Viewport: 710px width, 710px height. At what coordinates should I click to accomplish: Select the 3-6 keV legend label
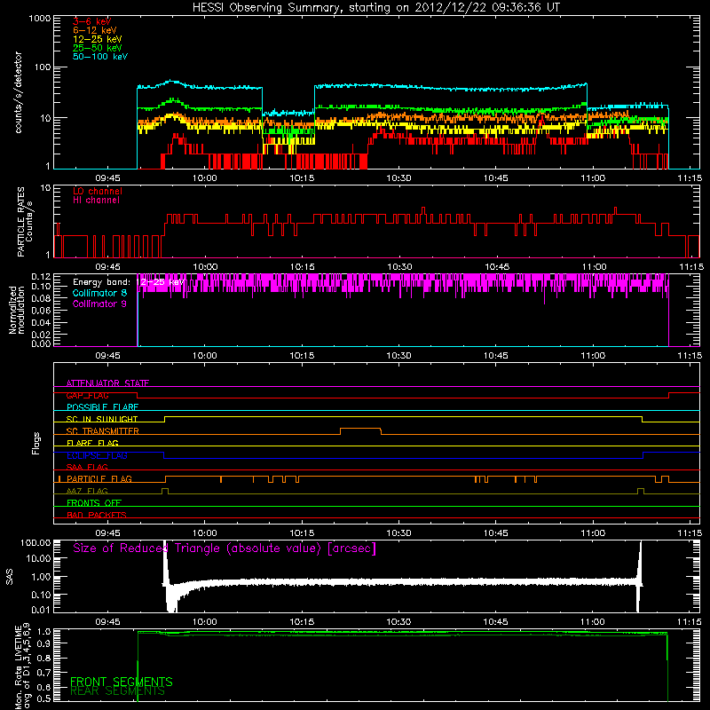pyautogui.click(x=92, y=21)
